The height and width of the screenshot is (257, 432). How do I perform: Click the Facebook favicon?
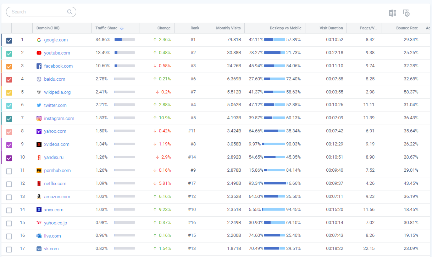point(39,66)
